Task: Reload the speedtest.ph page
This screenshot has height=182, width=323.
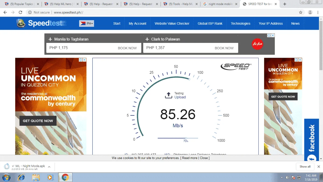Action: pyautogui.click(x=20, y=12)
